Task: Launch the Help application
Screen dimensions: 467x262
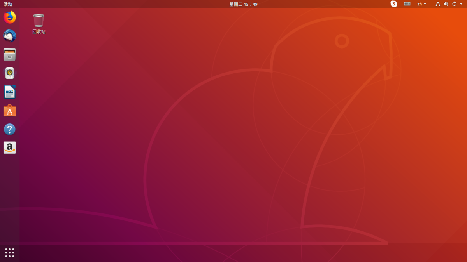Action: 9,129
